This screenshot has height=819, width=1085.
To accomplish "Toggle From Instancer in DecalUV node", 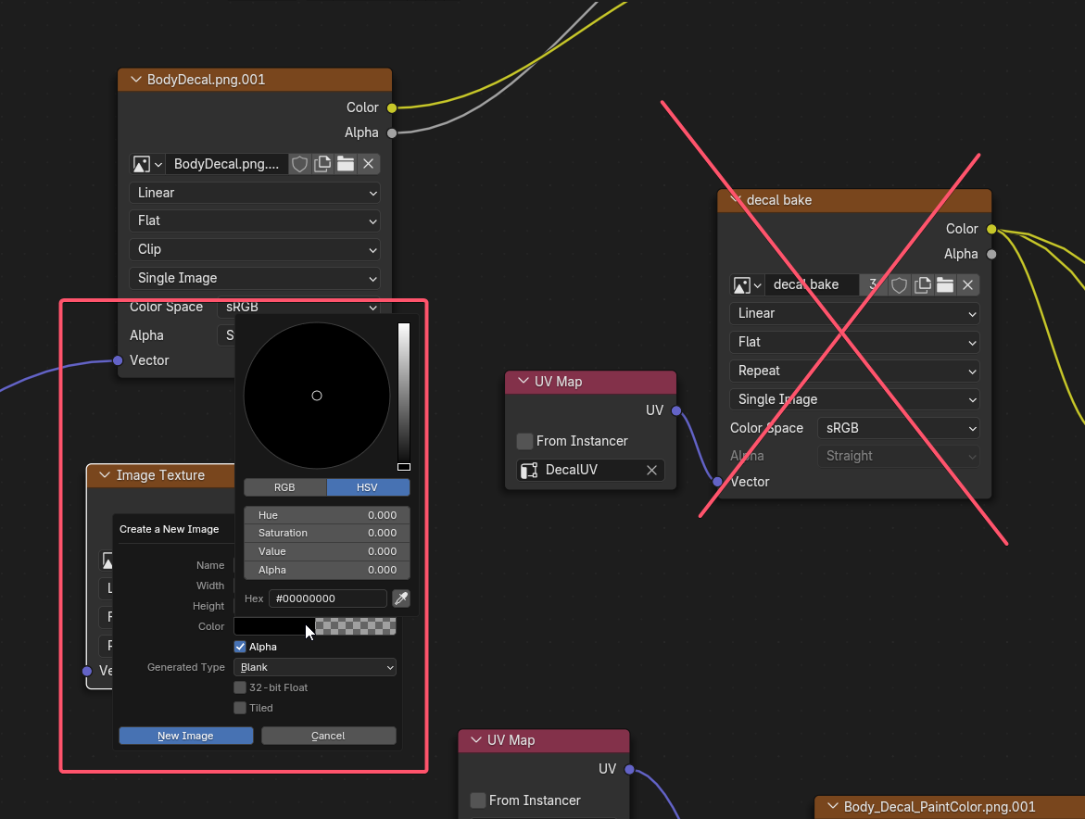I will tap(524, 441).
